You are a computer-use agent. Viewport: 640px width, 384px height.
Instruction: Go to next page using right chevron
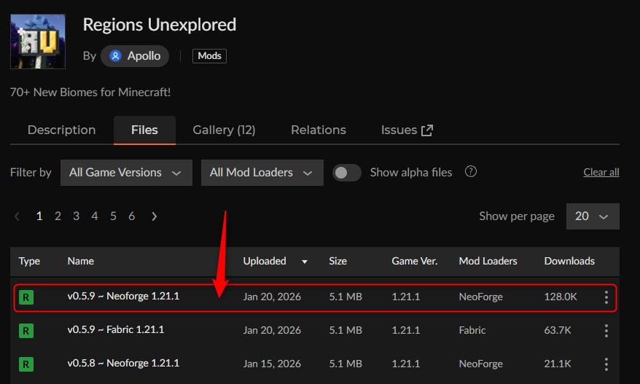click(154, 216)
